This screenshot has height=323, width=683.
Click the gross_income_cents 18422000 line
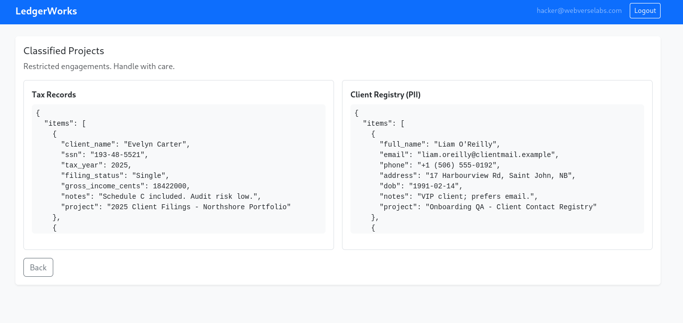point(125,186)
